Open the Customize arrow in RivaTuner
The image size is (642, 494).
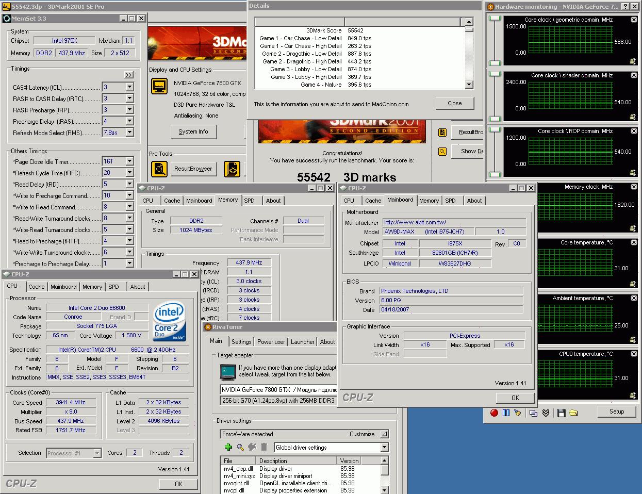coord(384,434)
